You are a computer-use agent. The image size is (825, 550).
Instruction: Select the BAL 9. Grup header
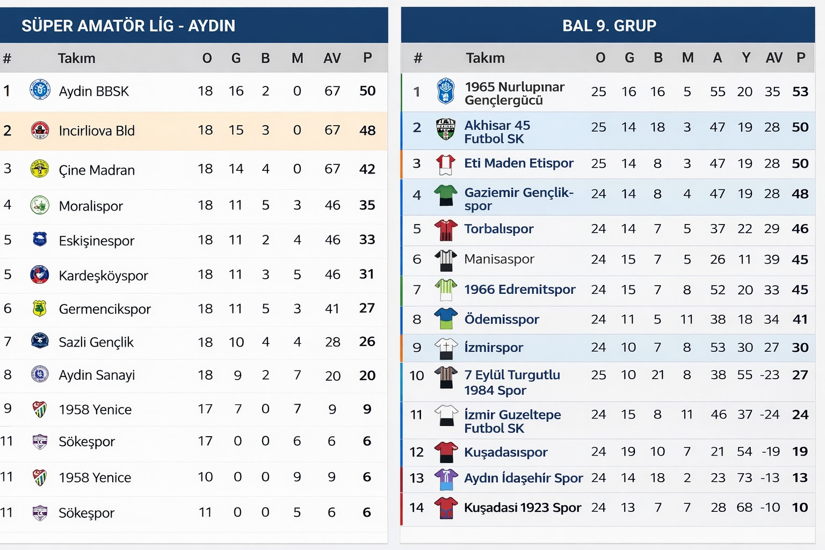[609, 26]
